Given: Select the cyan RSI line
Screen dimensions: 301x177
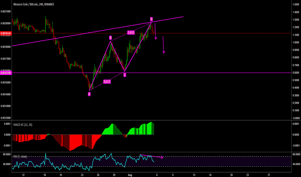Looking at the screenshot, I should tap(83, 162).
